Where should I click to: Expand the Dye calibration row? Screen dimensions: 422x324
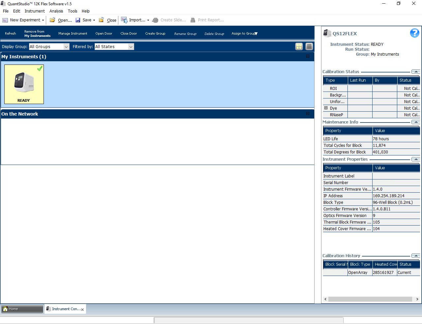(x=326, y=108)
